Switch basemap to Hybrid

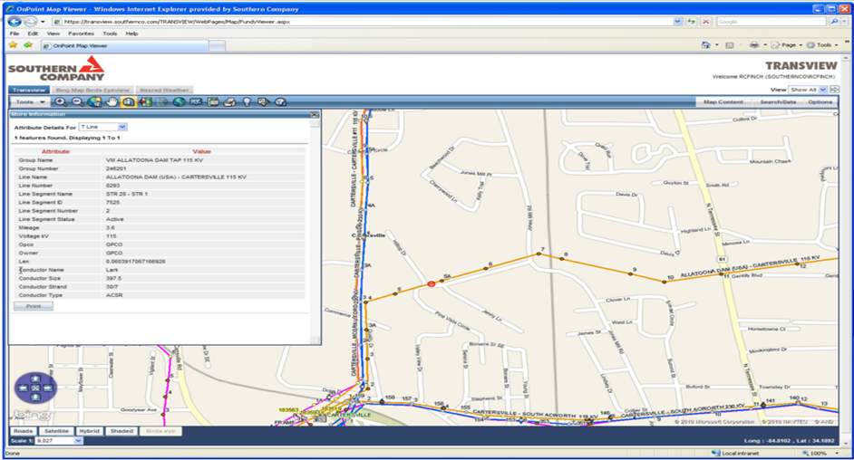[x=90, y=431]
